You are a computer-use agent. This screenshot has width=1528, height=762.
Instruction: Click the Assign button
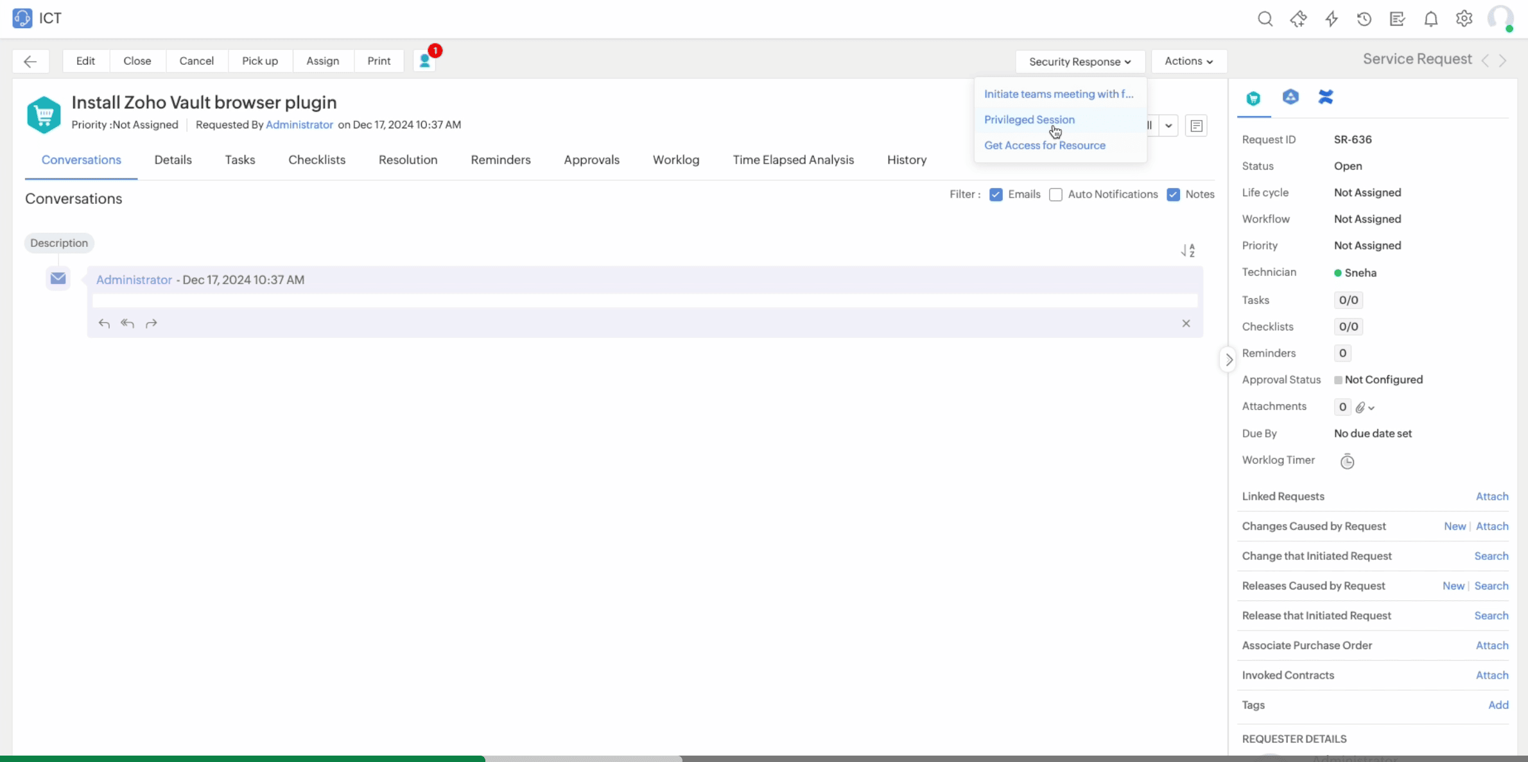point(323,60)
